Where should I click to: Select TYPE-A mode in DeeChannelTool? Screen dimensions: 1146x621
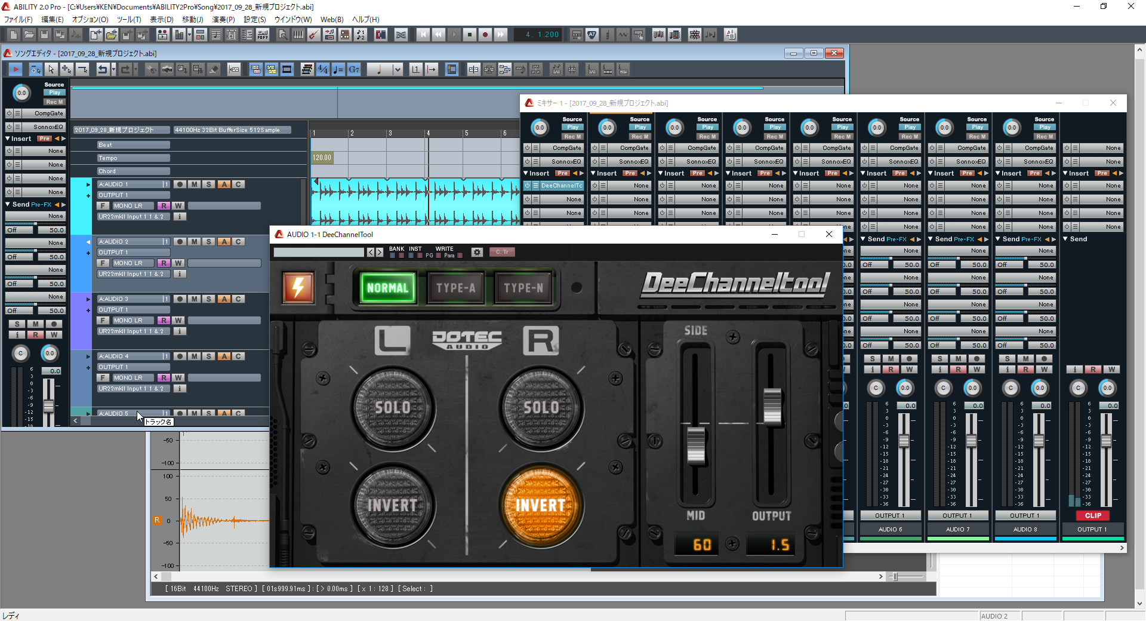[x=455, y=288]
